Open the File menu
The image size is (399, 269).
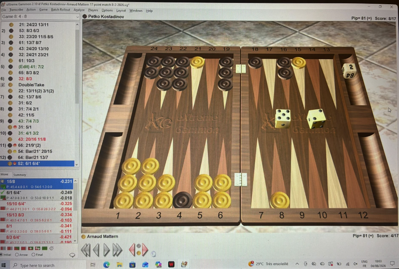point(3,10)
